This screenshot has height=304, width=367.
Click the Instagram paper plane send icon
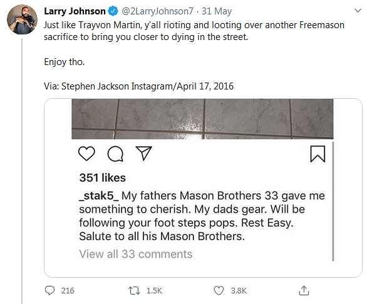(143, 153)
